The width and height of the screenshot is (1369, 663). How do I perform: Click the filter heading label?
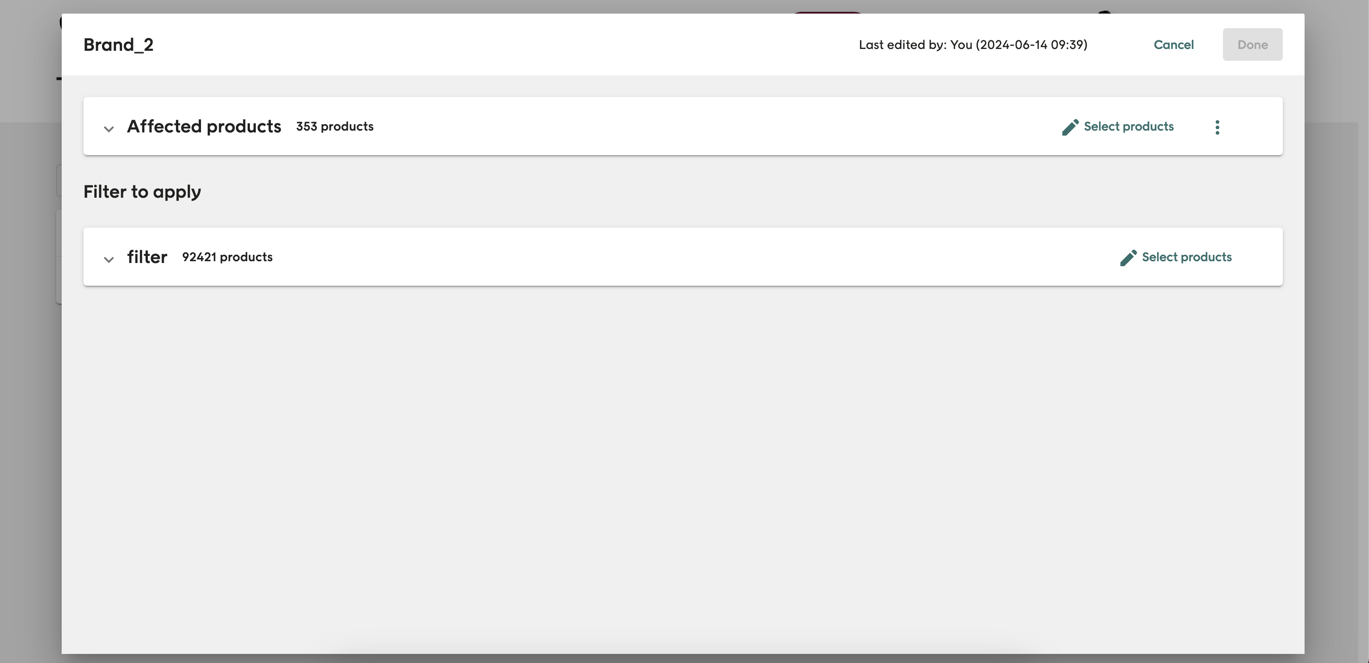[x=147, y=257]
